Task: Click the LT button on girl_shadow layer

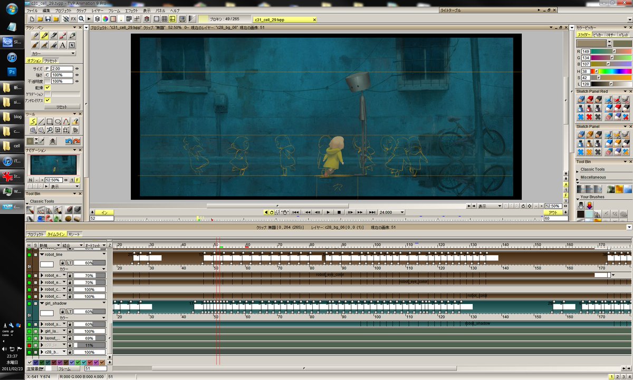Action: (69, 311)
